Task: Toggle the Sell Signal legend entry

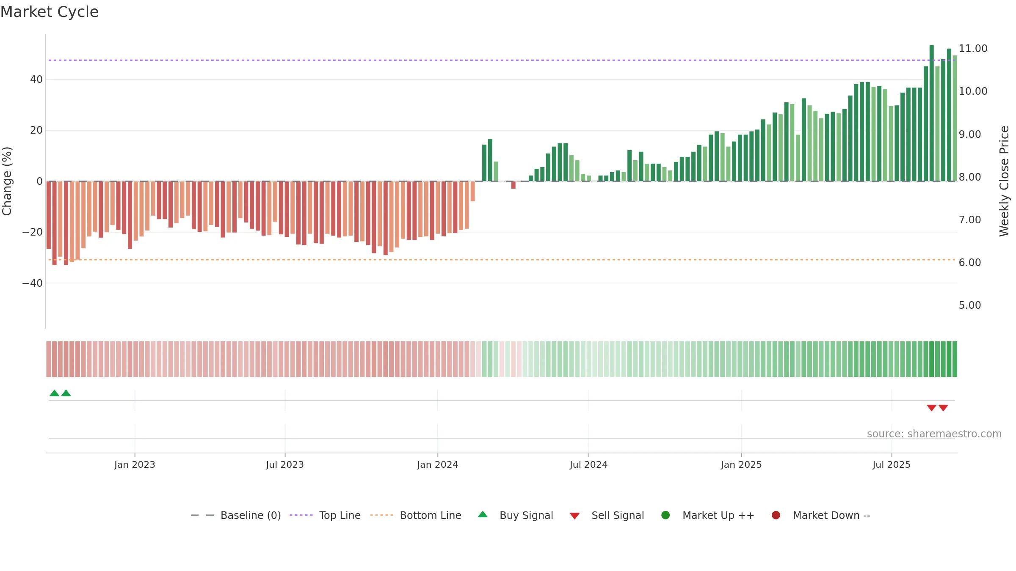Action: [607, 515]
